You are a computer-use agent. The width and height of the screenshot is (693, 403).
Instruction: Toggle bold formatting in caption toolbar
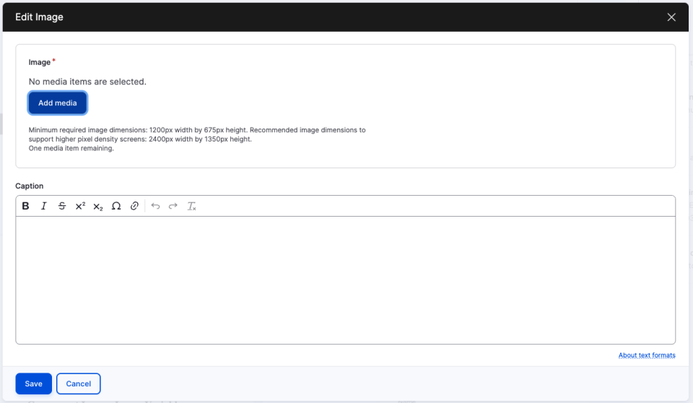coord(26,206)
